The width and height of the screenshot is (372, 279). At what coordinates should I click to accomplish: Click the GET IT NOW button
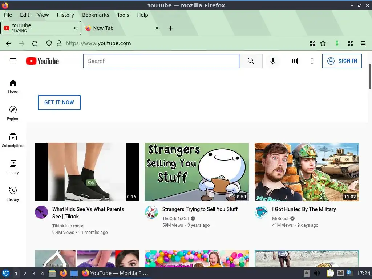coord(59,102)
